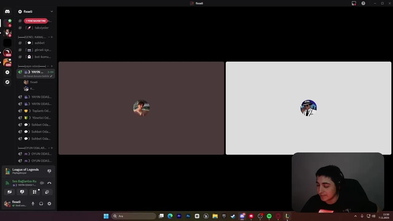
Task: Join Toplantı Od... voice channel
Action: [x=36, y=111]
